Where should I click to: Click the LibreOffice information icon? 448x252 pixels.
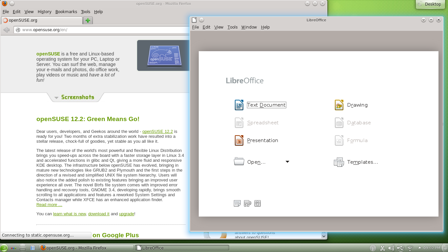[258, 203]
